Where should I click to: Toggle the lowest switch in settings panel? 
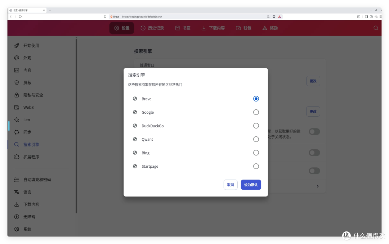point(314,171)
